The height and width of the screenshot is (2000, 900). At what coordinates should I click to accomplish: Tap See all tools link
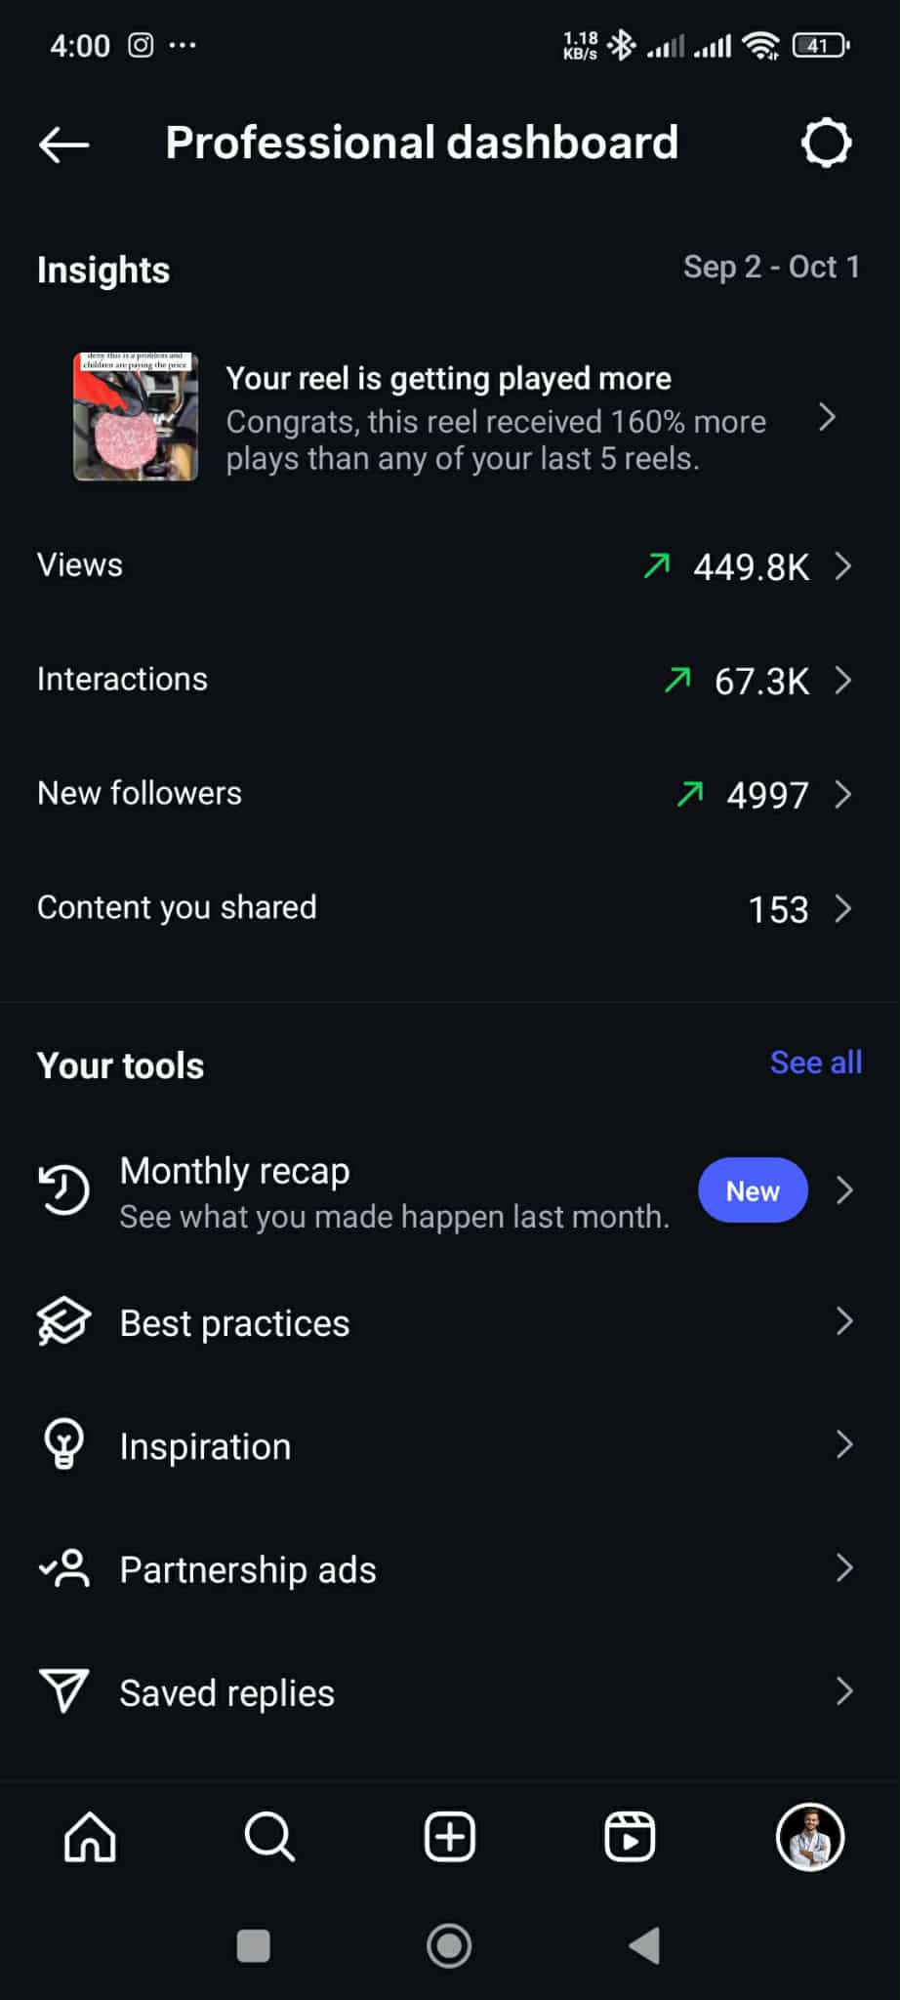coord(815,1062)
